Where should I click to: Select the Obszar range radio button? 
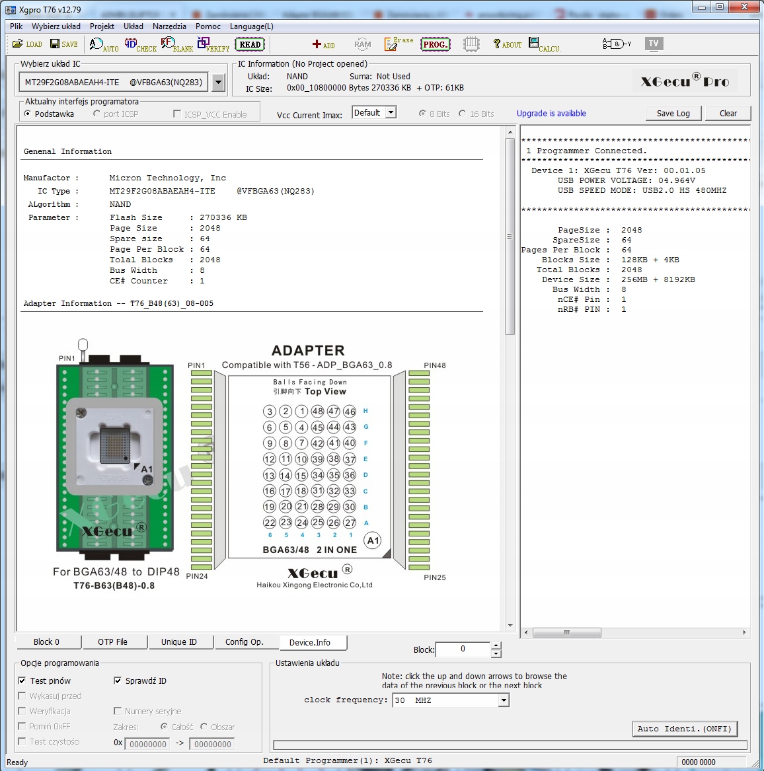pyautogui.click(x=204, y=726)
